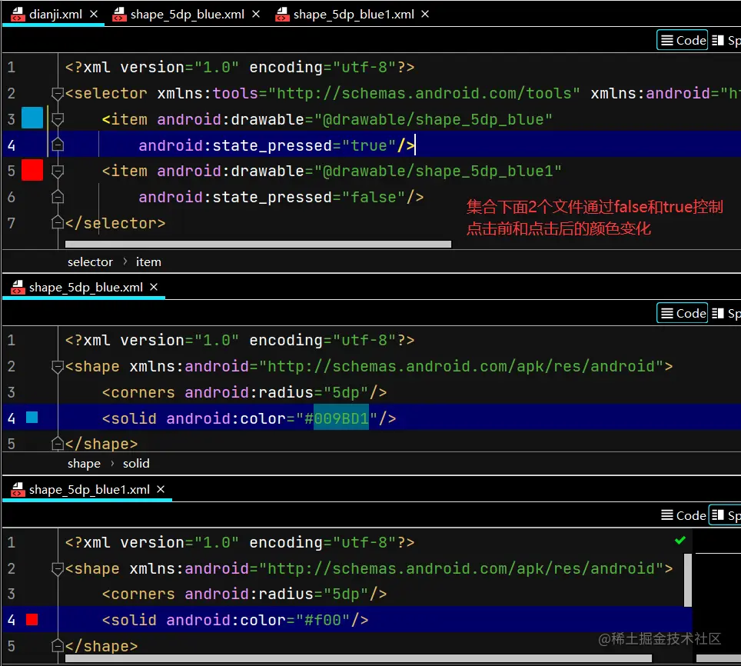Select Code view in shape_5dp_blue1.xml editor
Screen dimensions: 741x666
683,516
